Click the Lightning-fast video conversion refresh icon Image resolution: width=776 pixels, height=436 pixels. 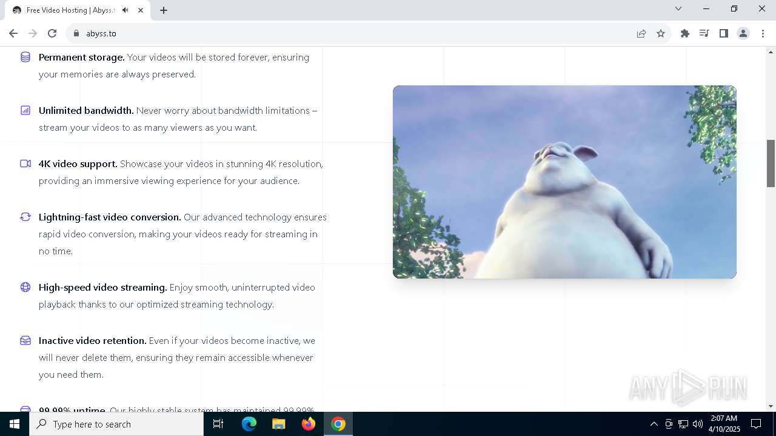coord(25,217)
